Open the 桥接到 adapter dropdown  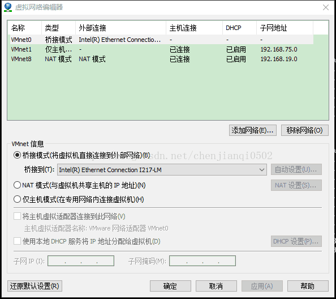click(x=162, y=170)
